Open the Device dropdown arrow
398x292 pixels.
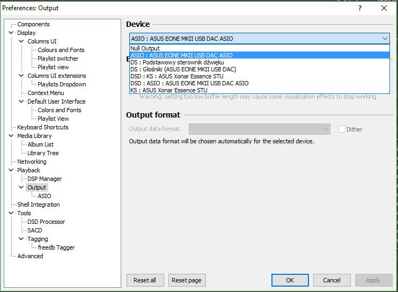(x=385, y=39)
